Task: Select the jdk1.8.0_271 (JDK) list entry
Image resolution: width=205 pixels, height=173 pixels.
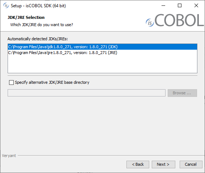Action: pos(102,47)
